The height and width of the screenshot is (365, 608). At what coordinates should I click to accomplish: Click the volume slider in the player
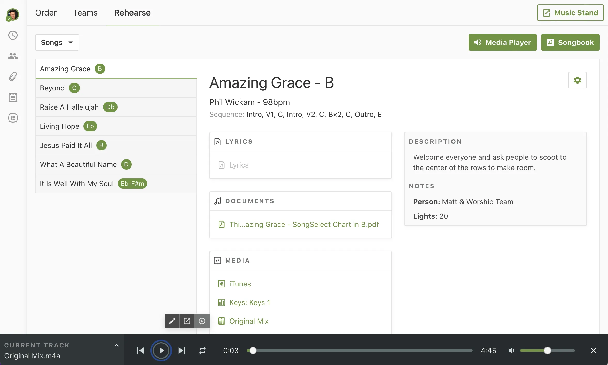[547, 351]
